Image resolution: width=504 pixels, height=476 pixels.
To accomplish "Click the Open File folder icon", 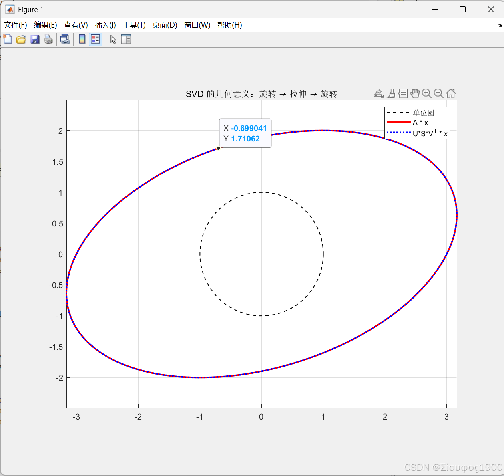I will tap(21, 39).
